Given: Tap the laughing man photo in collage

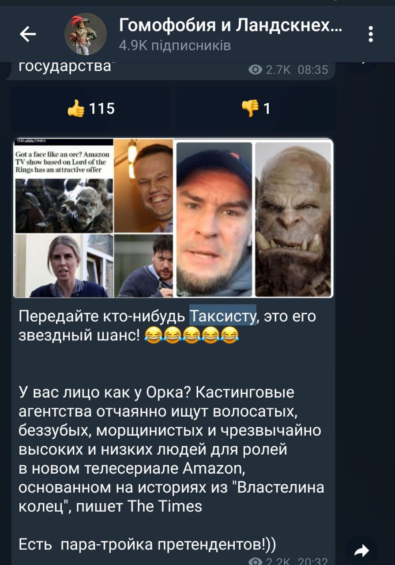Looking at the screenshot, I should click(x=143, y=185).
